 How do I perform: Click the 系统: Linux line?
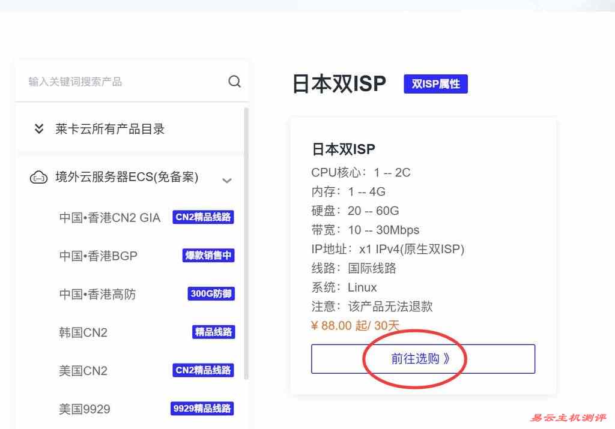coord(344,287)
